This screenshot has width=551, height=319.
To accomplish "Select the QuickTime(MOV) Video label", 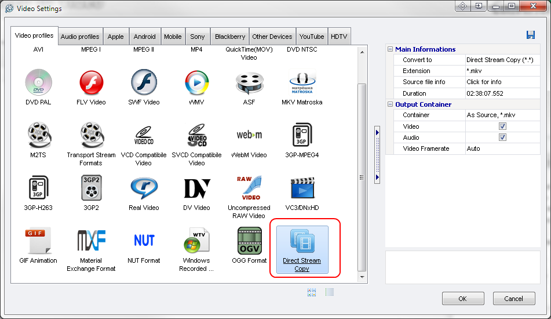I will click(249, 53).
